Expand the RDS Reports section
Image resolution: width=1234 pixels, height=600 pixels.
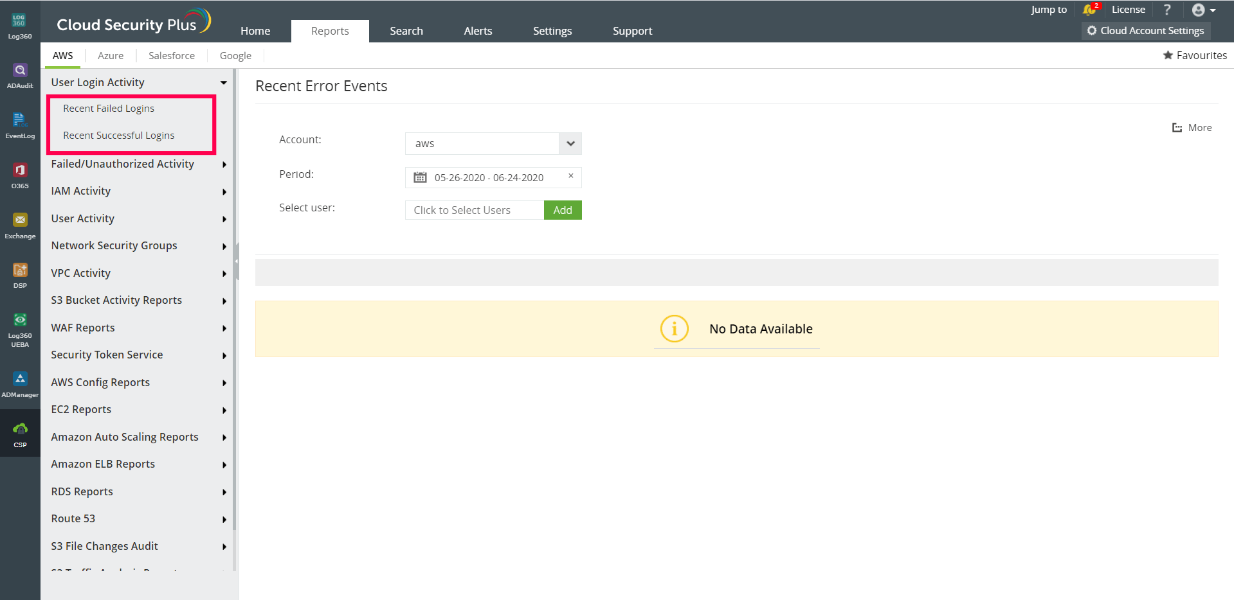pyautogui.click(x=224, y=492)
